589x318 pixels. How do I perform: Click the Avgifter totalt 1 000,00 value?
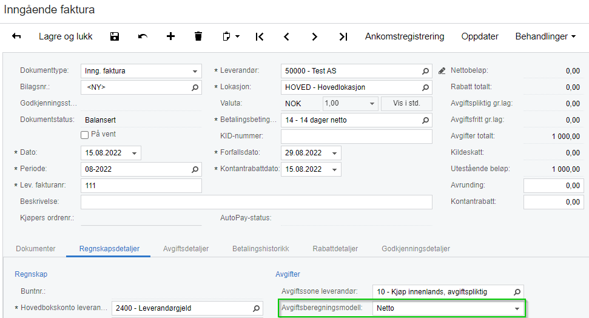[566, 137]
